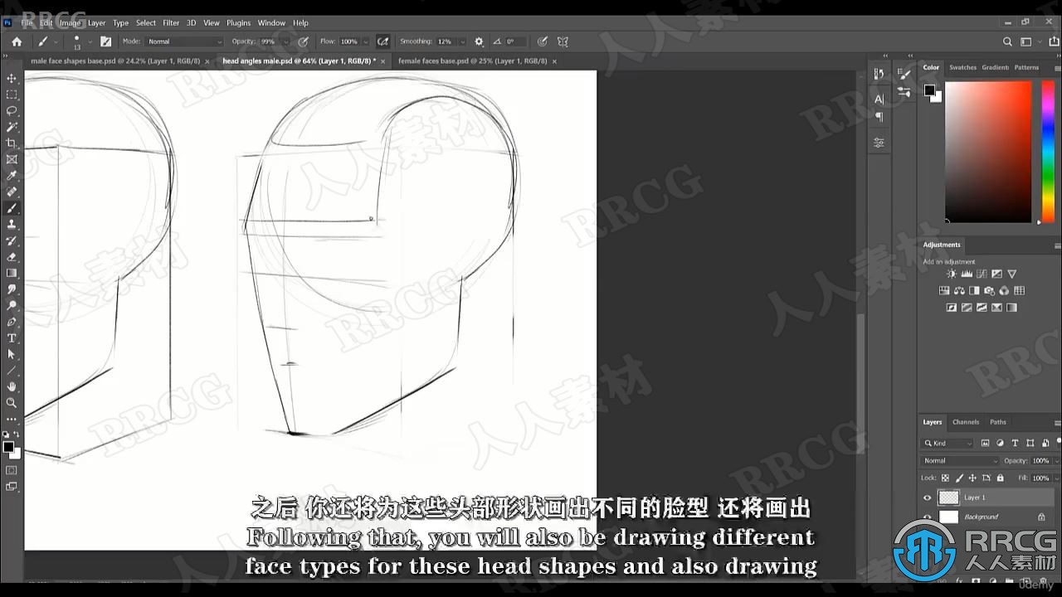Expand the Opacity slider dropdown in options bar
Screen dimensions: 1062x597
(285, 41)
